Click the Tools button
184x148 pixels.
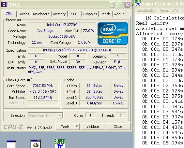point(65,127)
